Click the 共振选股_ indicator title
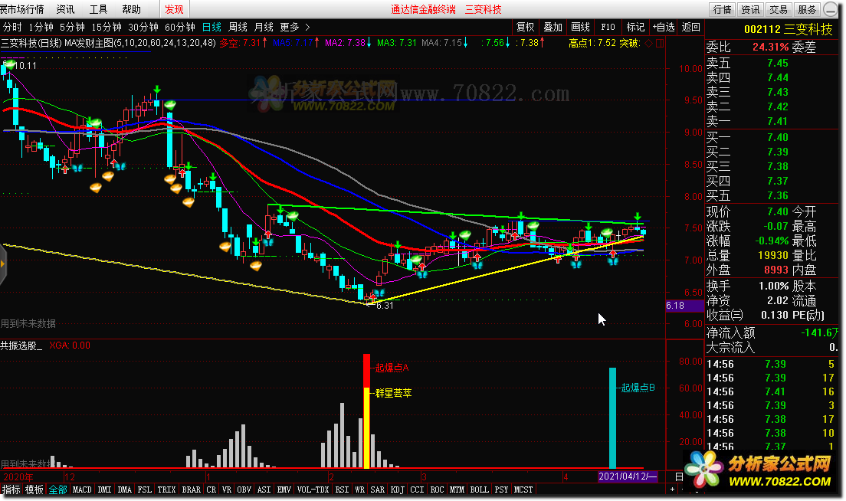The height and width of the screenshot is (501, 846). (x=21, y=345)
